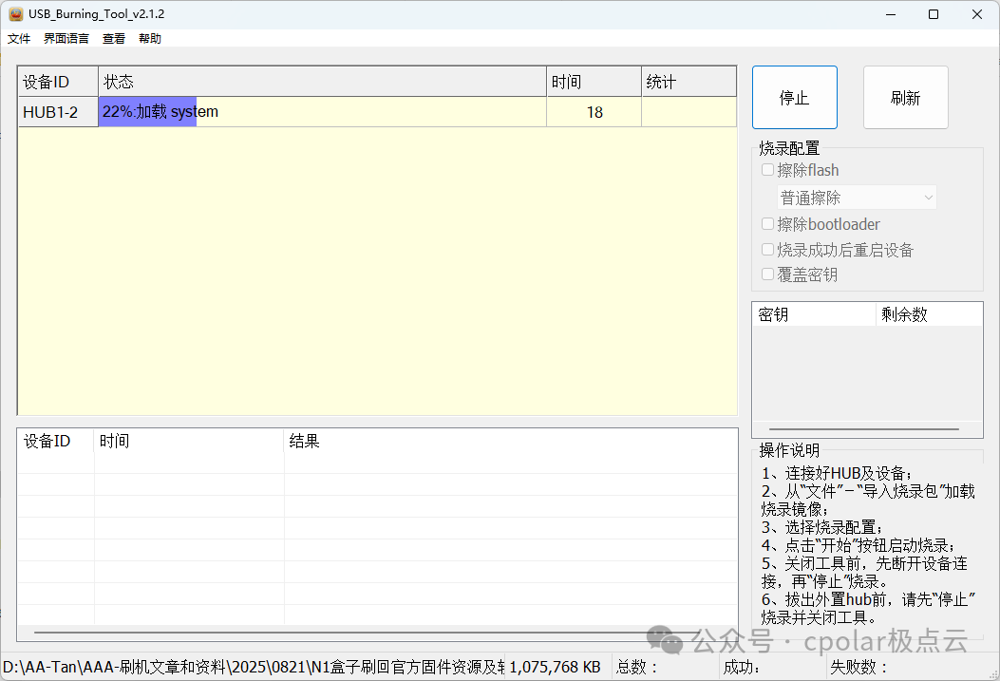
Task: Open the 普通擦除 dropdown
Action: pyautogui.click(x=857, y=198)
